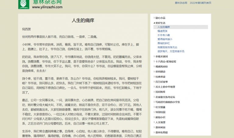The width and height of the screenshot is (234, 138).
Task: Expand the 百万好故事 category arrow
Action: [154, 82]
